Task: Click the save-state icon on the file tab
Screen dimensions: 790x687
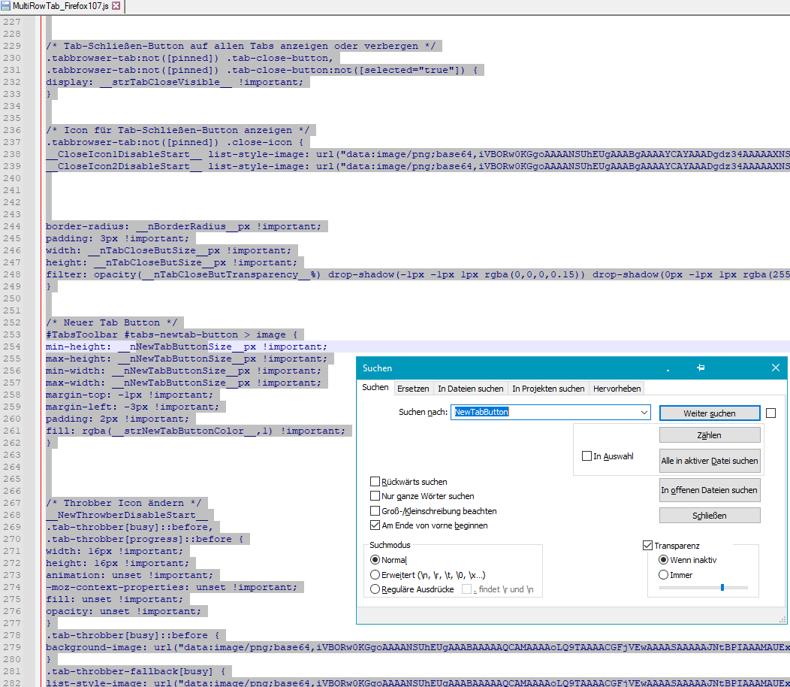Action: coord(7,6)
